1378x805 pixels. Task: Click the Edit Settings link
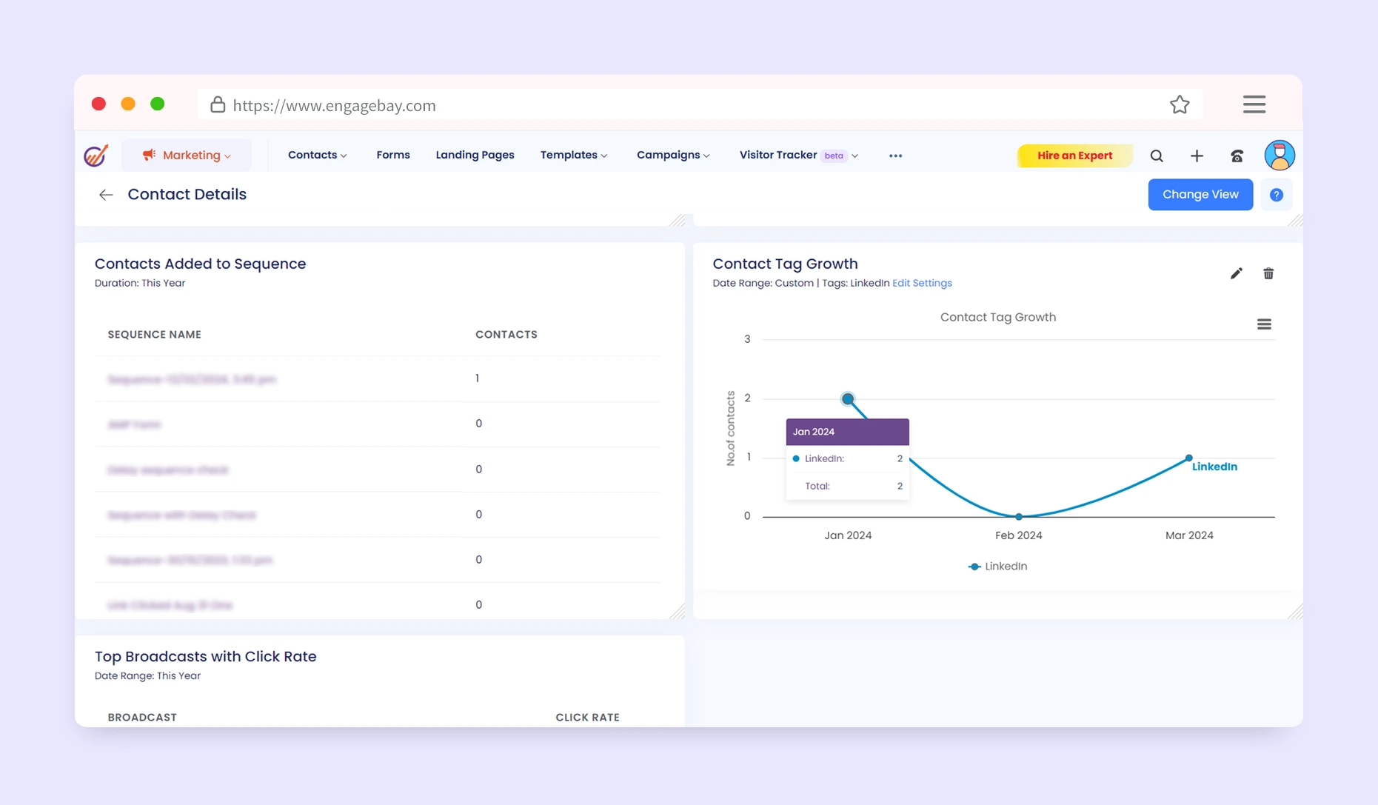(922, 283)
